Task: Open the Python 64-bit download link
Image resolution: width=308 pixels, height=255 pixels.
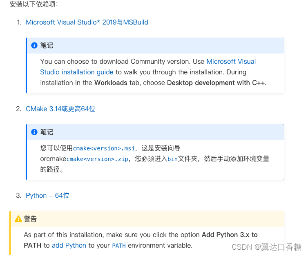Action: pyautogui.click(x=47, y=195)
